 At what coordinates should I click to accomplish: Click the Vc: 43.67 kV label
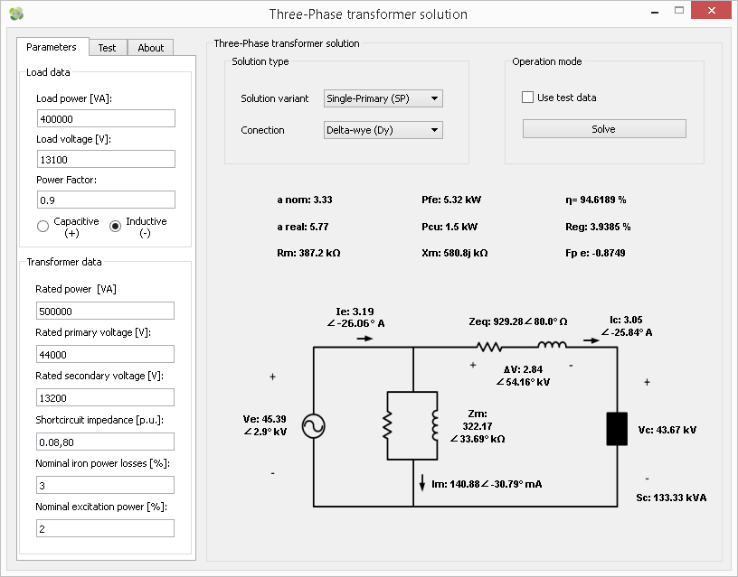tap(667, 430)
